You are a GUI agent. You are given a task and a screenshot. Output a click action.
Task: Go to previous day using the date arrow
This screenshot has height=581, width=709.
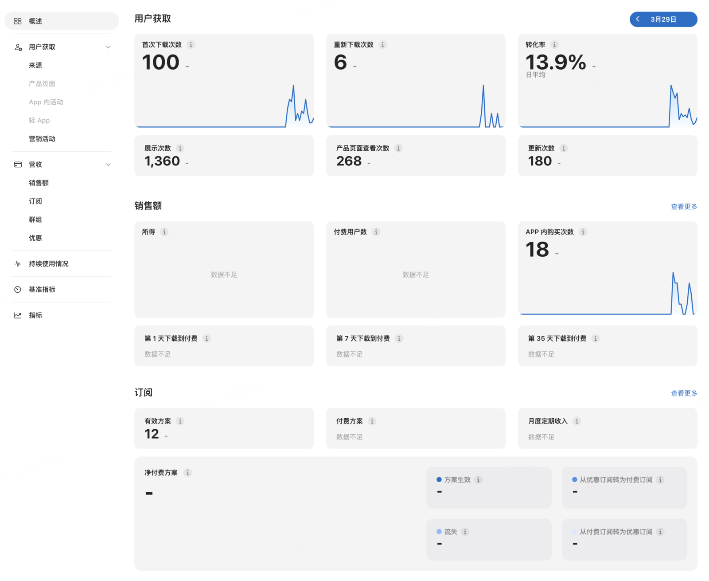point(638,19)
